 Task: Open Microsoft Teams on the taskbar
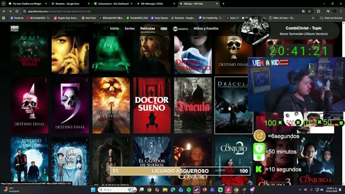212,190
